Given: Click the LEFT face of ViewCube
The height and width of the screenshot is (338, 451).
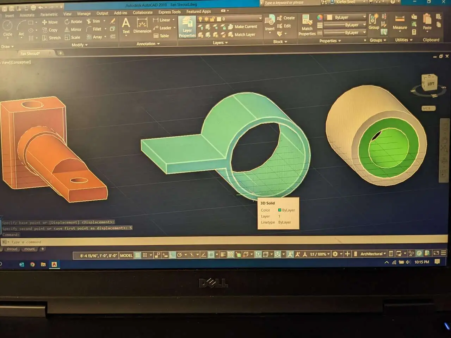Looking at the screenshot, I should coord(431,84).
